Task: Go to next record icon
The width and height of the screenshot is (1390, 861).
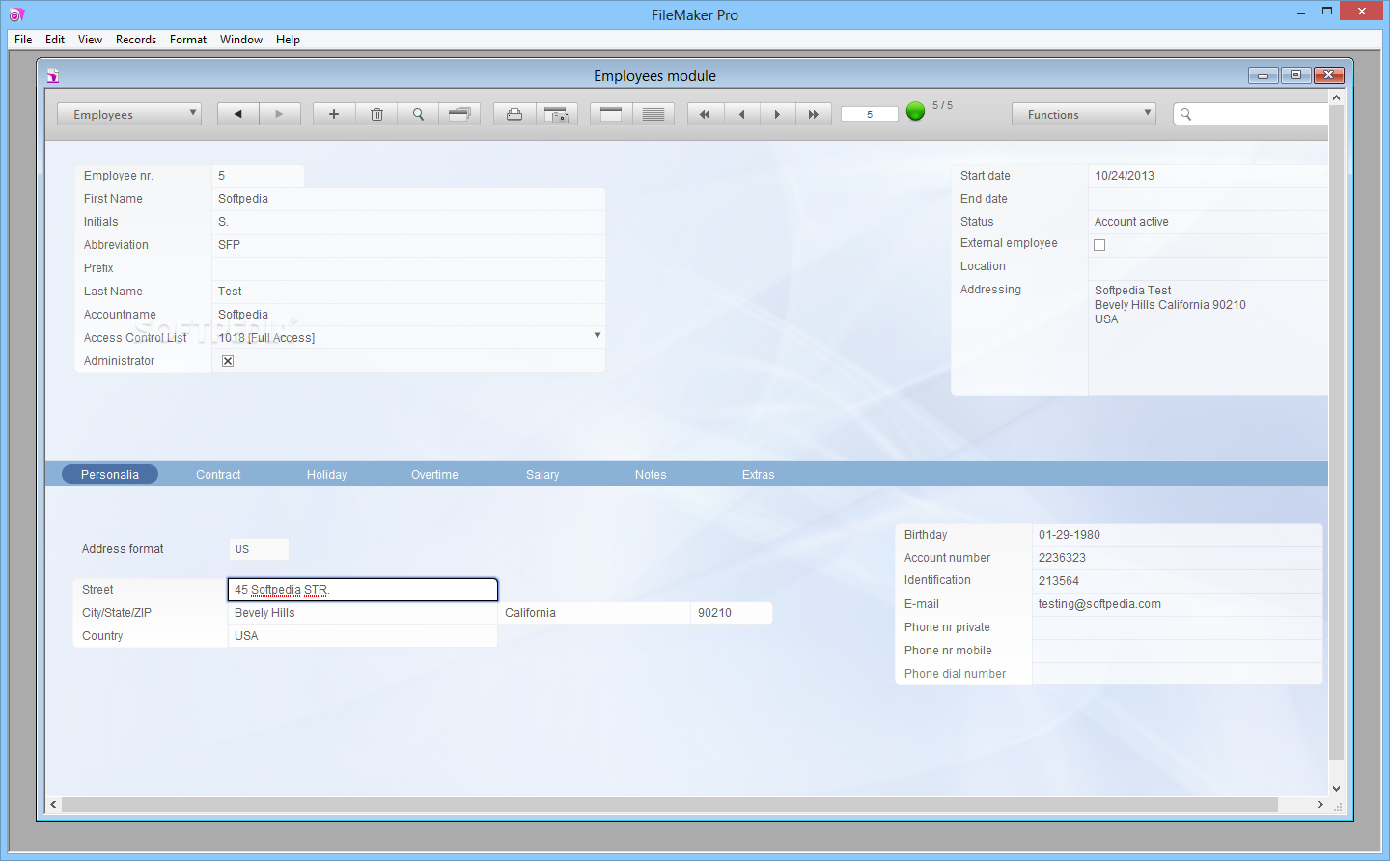Action: pos(778,114)
